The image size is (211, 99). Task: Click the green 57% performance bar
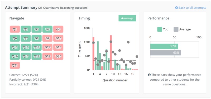coord(164,46)
